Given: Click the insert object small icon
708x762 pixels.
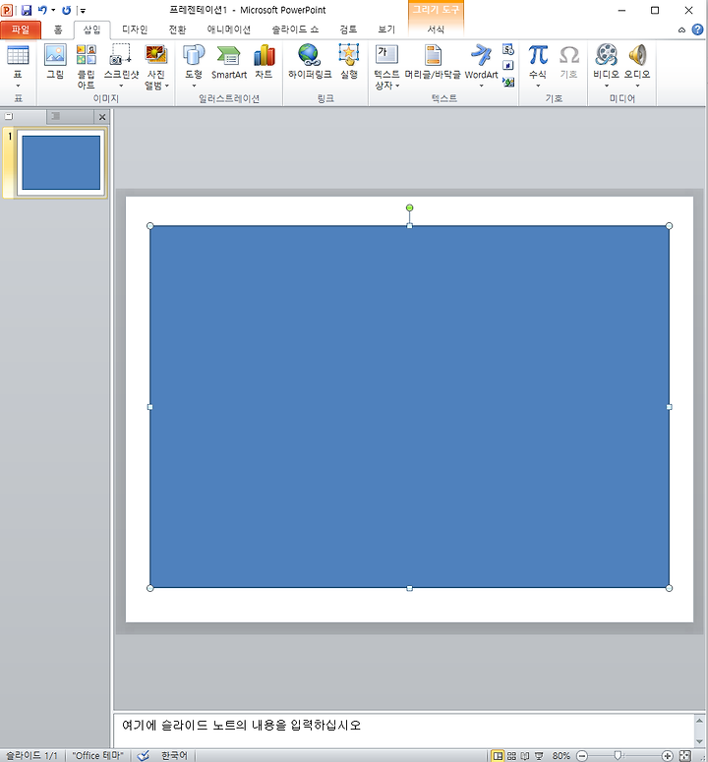Looking at the screenshot, I should (x=508, y=82).
